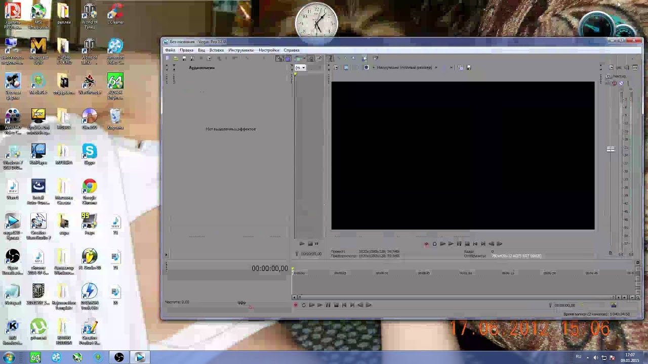The height and width of the screenshot is (364, 648).
Task: Click the playback rate slider near Частота
Action: [x=241, y=303]
